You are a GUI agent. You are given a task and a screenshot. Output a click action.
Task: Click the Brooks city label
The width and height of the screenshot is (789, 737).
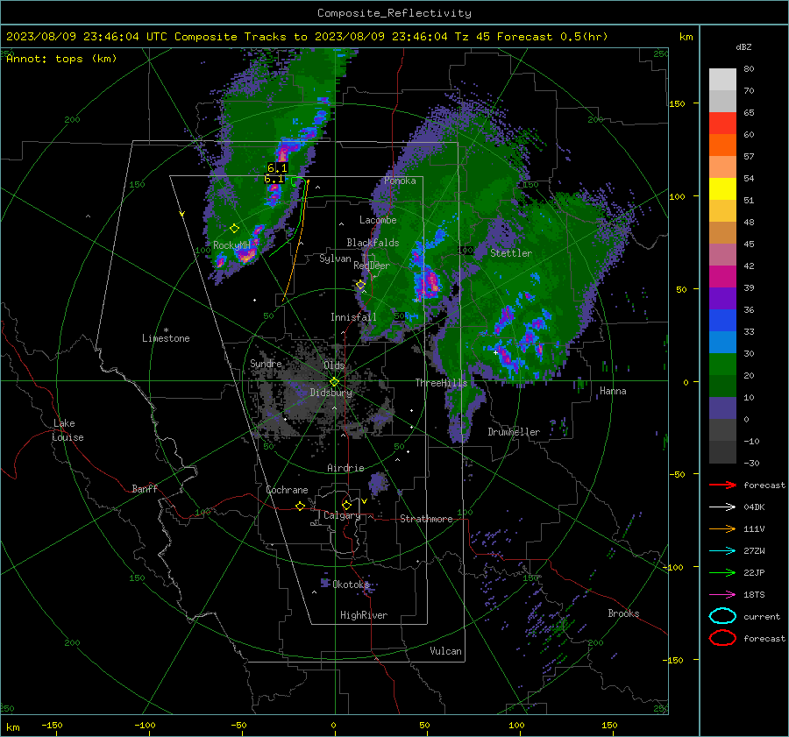click(623, 613)
